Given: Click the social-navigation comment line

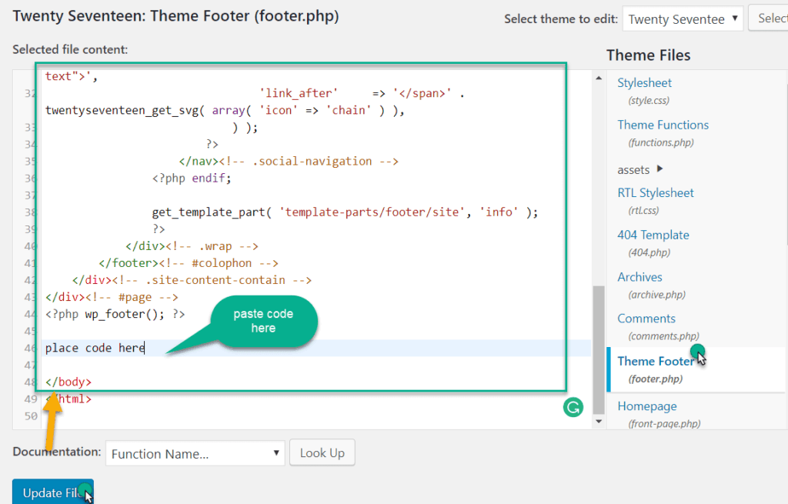Looking at the screenshot, I should tap(289, 162).
